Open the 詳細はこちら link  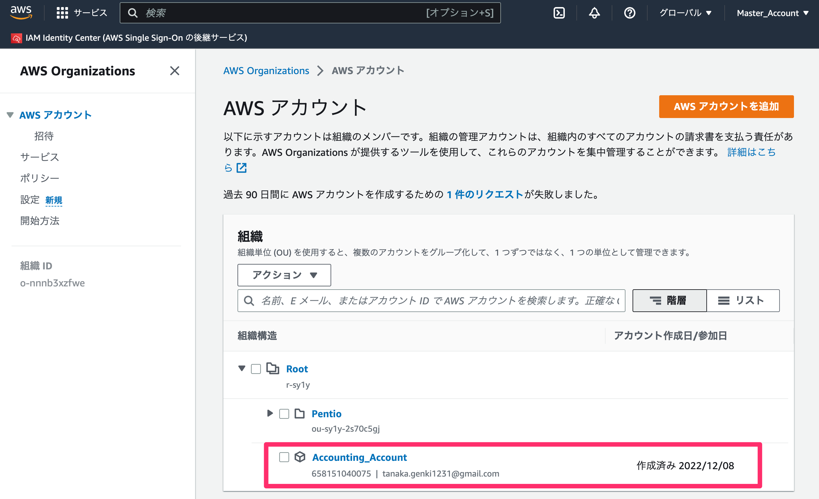point(752,152)
